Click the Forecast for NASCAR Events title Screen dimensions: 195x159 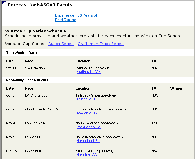(x=40, y=5)
